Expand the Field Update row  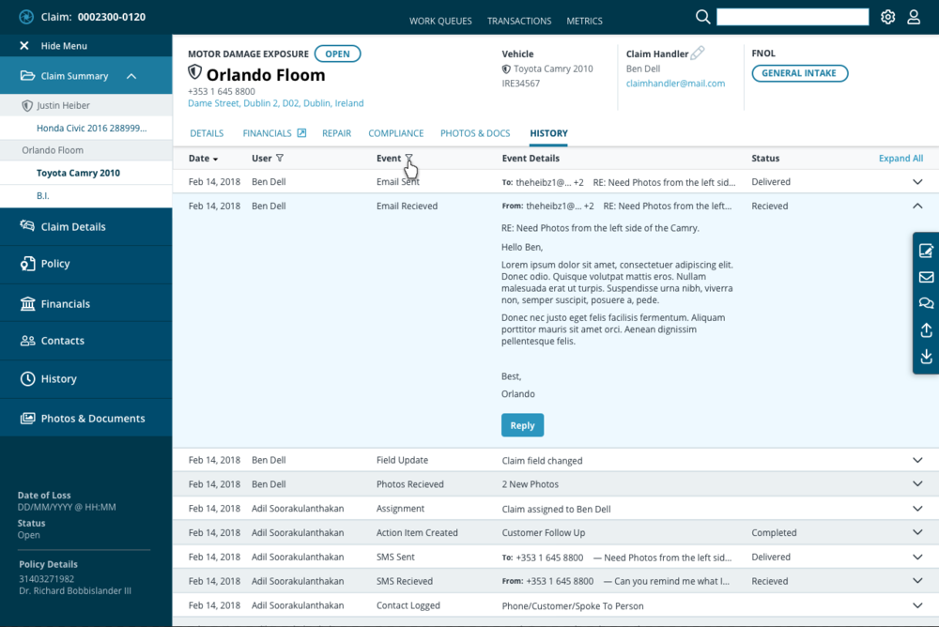click(917, 460)
